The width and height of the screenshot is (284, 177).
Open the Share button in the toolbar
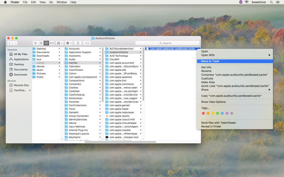tap(78, 43)
